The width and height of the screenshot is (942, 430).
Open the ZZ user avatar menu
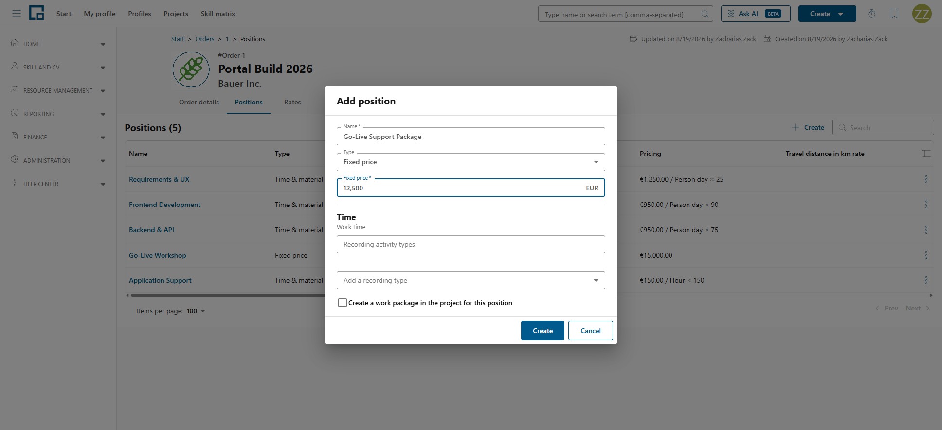tap(922, 14)
